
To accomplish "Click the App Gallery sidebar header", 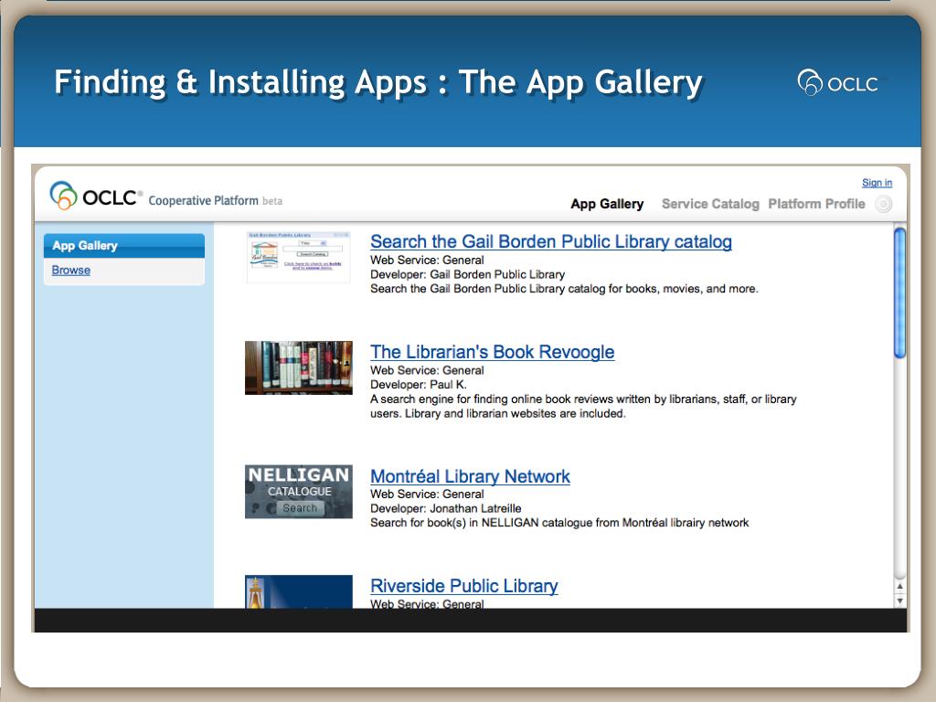I will click(x=123, y=246).
